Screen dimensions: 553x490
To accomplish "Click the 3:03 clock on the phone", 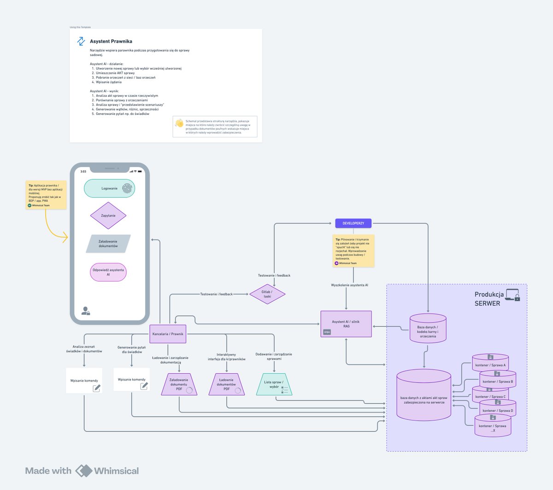I will (83, 171).
